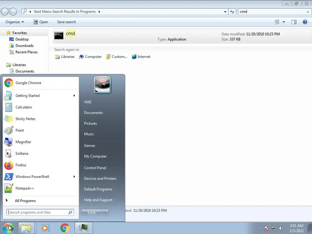Expand Getting Started jump list arrow

(74, 95)
